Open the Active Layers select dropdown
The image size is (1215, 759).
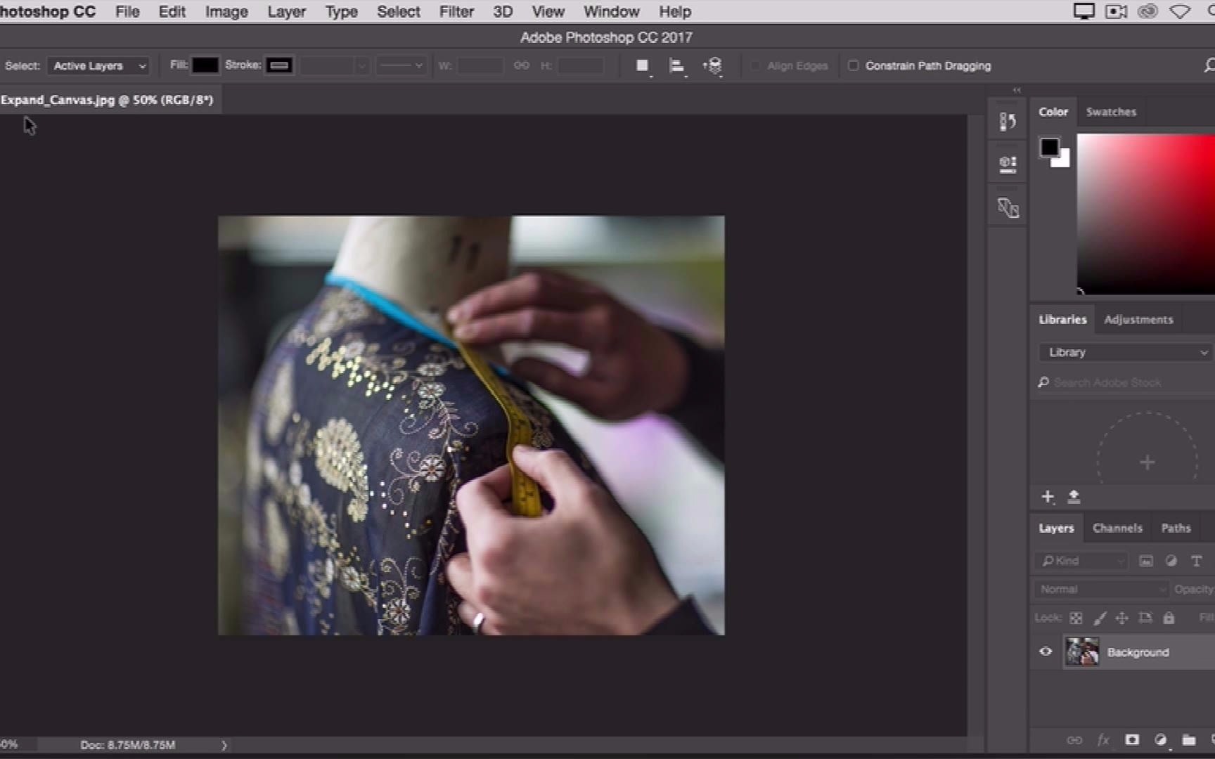tap(98, 65)
